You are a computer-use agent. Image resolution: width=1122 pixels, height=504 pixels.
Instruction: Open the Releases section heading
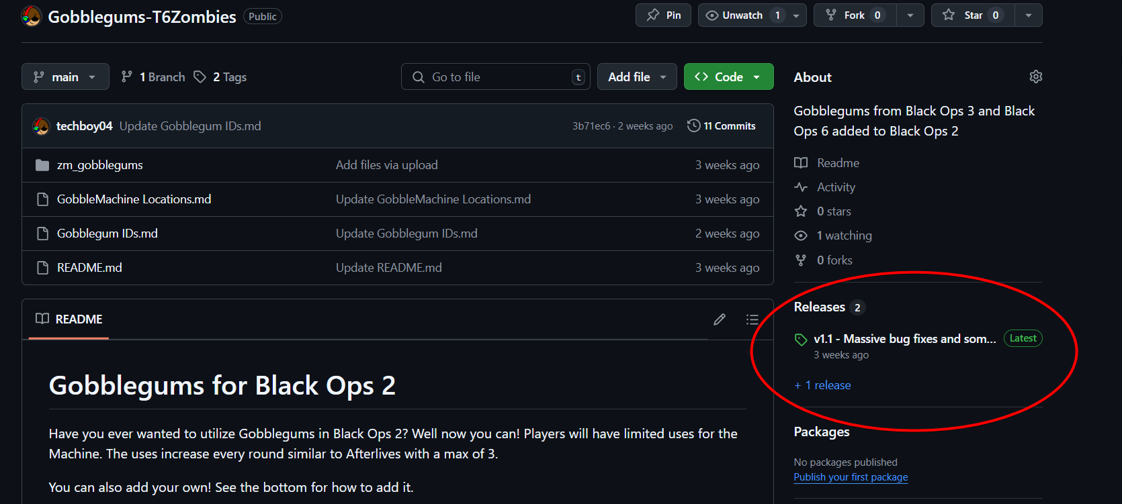pos(820,307)
